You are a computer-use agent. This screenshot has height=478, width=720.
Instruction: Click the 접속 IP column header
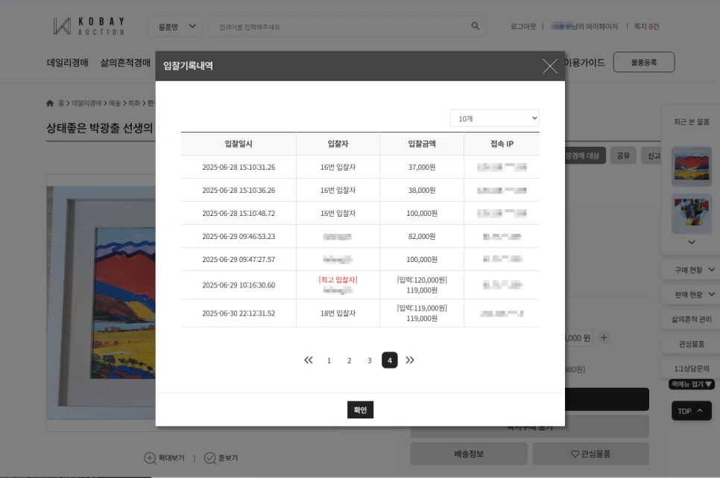[502, 144]
